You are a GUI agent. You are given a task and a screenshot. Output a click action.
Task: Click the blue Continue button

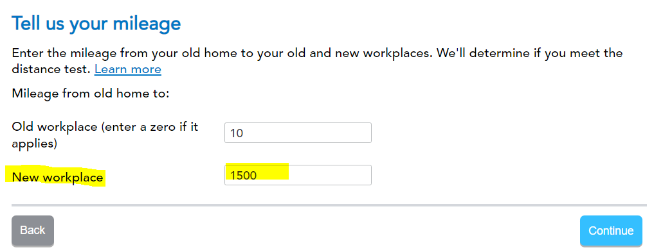[611, 231]
